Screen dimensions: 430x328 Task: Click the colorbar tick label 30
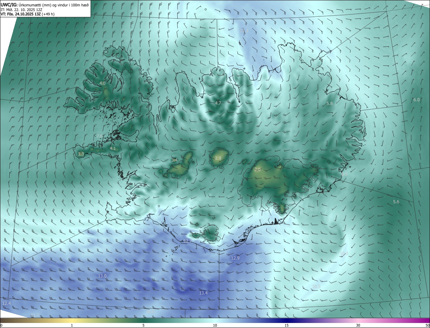(x=358, y=325)
